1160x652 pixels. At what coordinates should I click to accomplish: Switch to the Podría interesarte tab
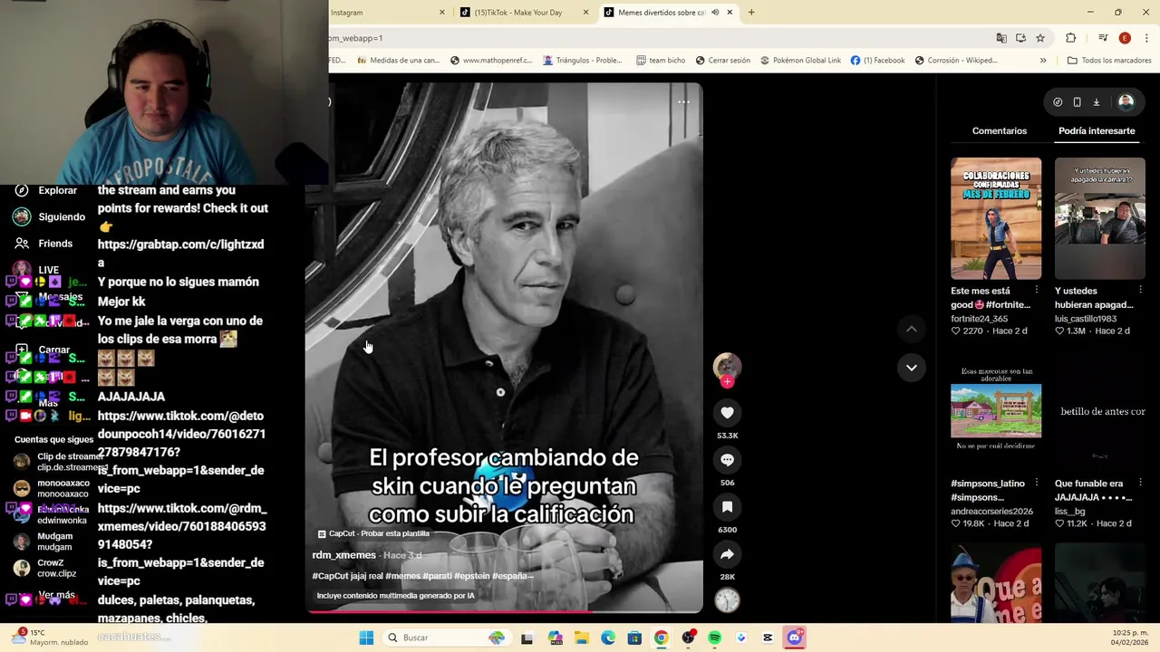coord(1097,130)
